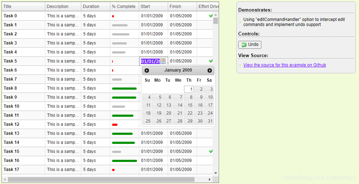Click the Effort Driven column header
The height and width of the screenshot is (184, 359).
click(x=208, y=7)
